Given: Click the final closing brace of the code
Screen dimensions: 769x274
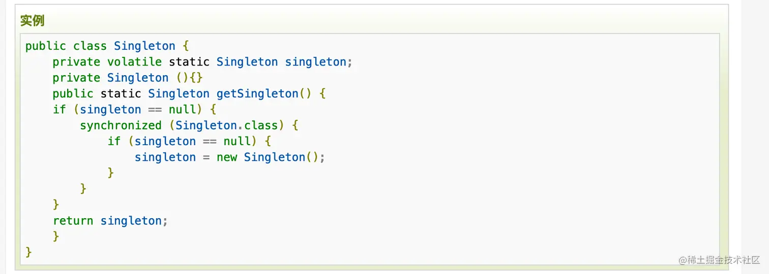Looking at the screenshot, I should [28, 252].
